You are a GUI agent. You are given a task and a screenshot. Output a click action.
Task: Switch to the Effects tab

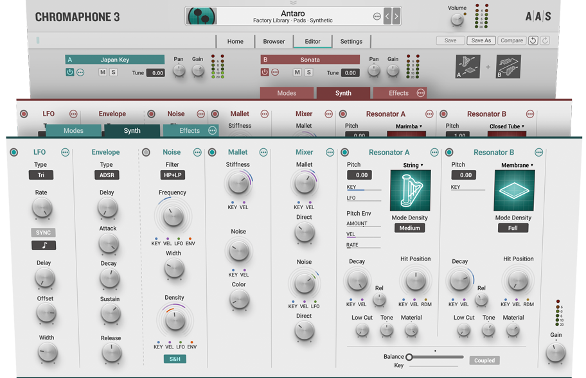pos(191,130)
